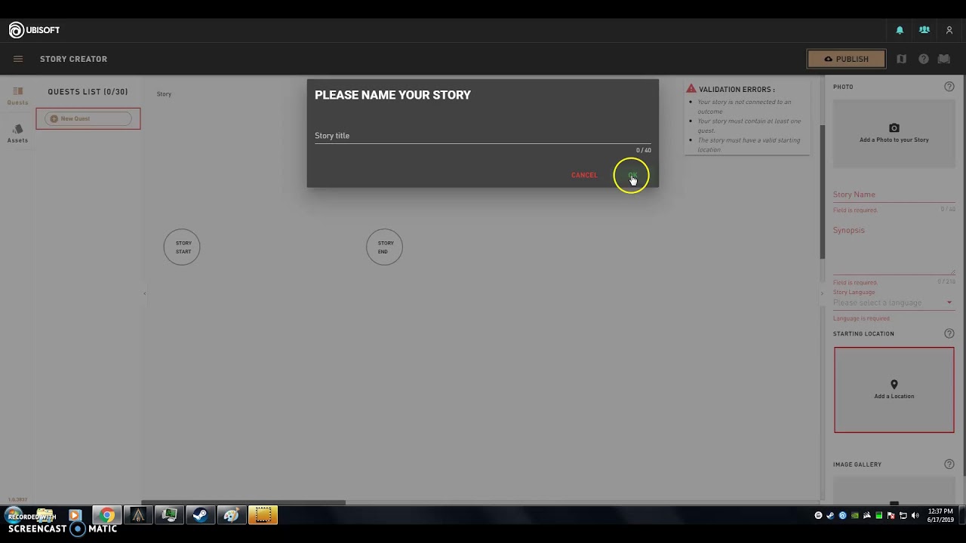Viewport: 966px width, 543px height.
Task: Open the hamburger menu beside Story Creator
Action: click(x=18, y=59)
